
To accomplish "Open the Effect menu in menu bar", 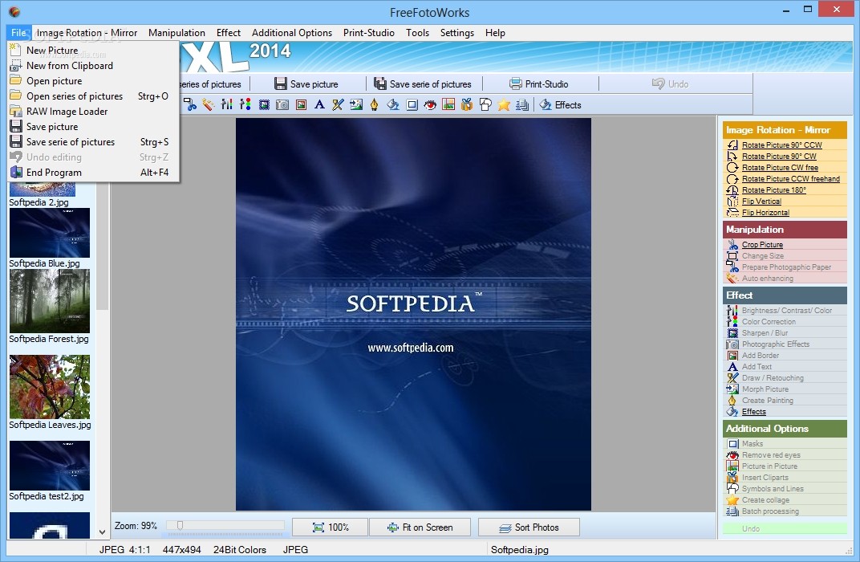I will [228, 33].
